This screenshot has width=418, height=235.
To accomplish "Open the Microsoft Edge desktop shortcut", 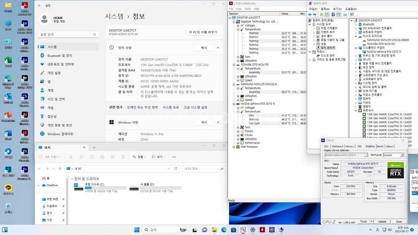I will pos(8,81).
